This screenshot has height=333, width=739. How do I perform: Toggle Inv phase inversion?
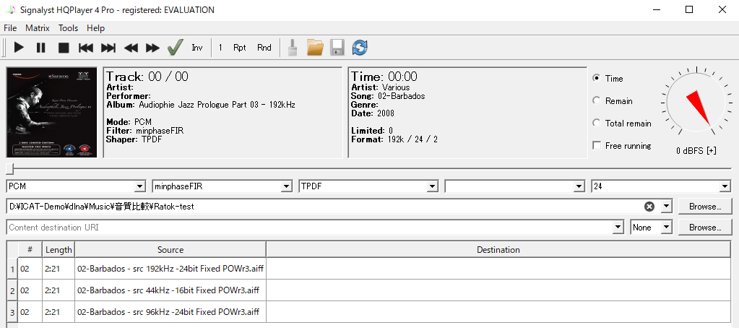tap(197, 48)
